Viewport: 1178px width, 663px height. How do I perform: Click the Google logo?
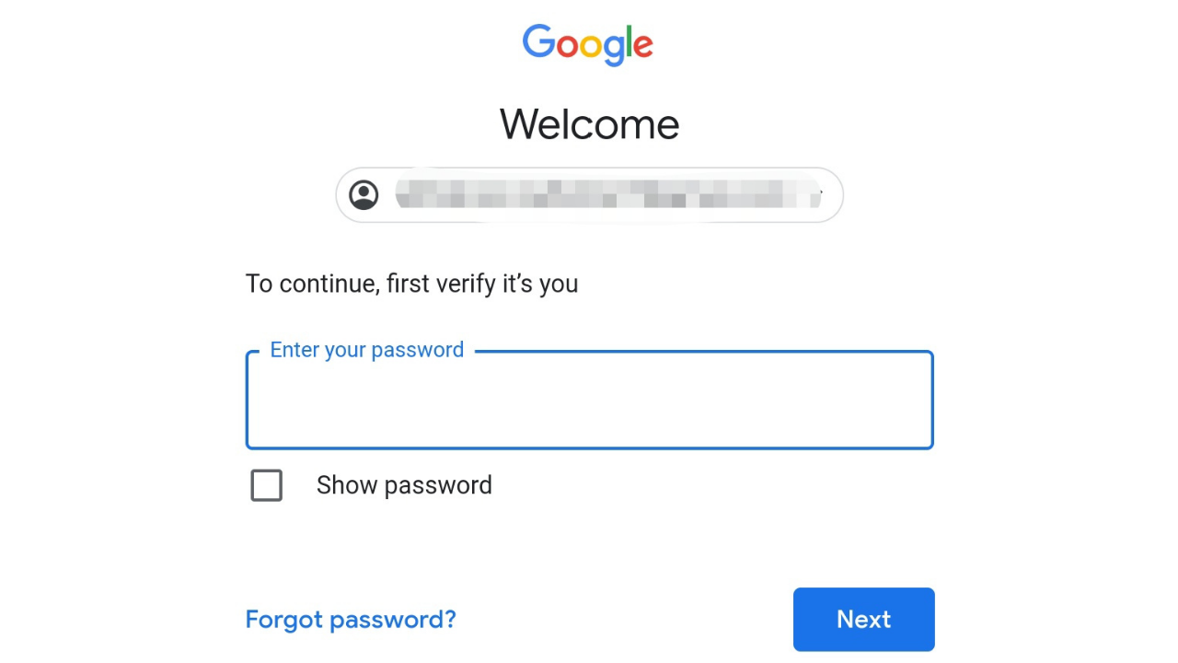click(x=588, y=45)
